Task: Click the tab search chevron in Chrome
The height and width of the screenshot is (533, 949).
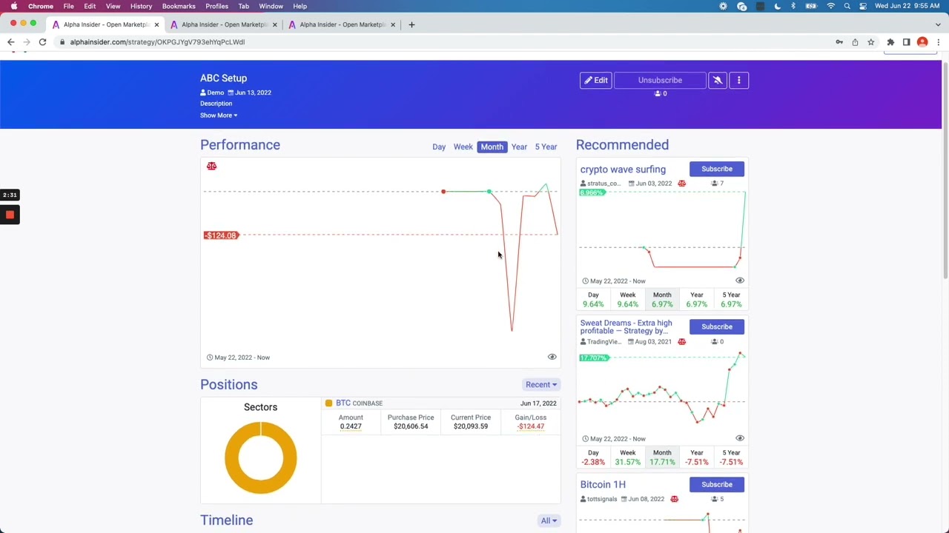Action: (937, 24)
